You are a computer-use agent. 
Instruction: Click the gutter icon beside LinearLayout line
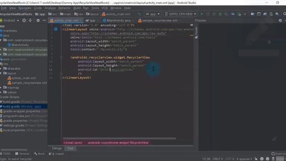56,29
